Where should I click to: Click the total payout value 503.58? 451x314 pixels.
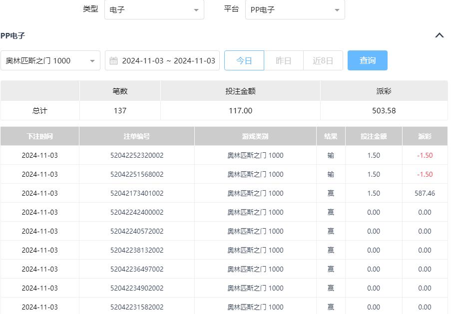(x=384, y=111)
